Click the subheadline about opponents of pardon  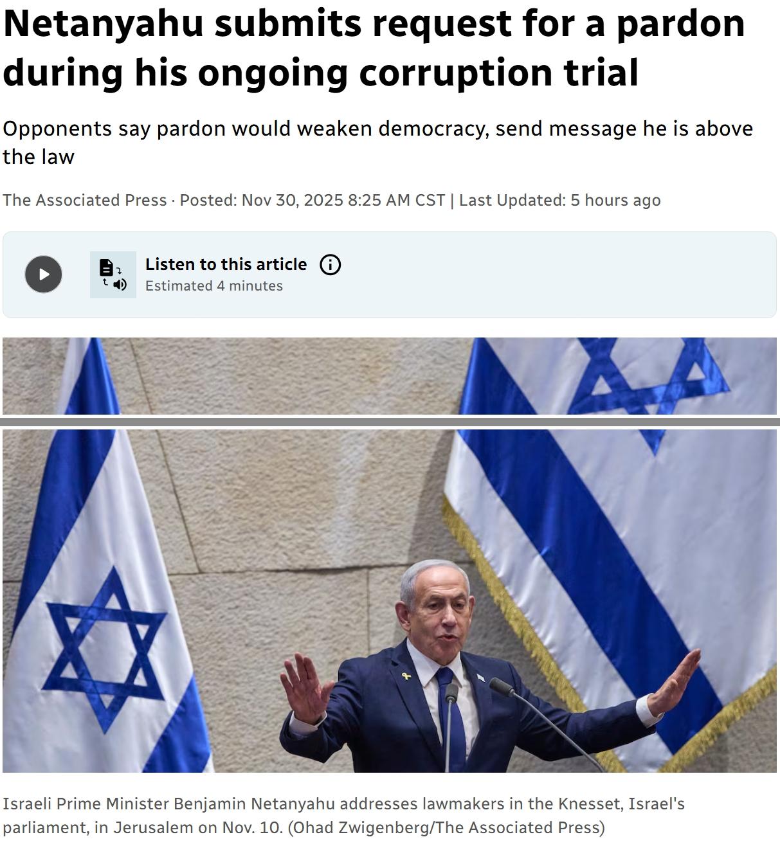click(x=377, y=142)
